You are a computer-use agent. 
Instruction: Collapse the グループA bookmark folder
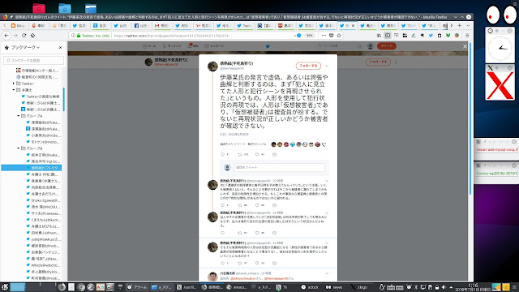coord(19,116)
